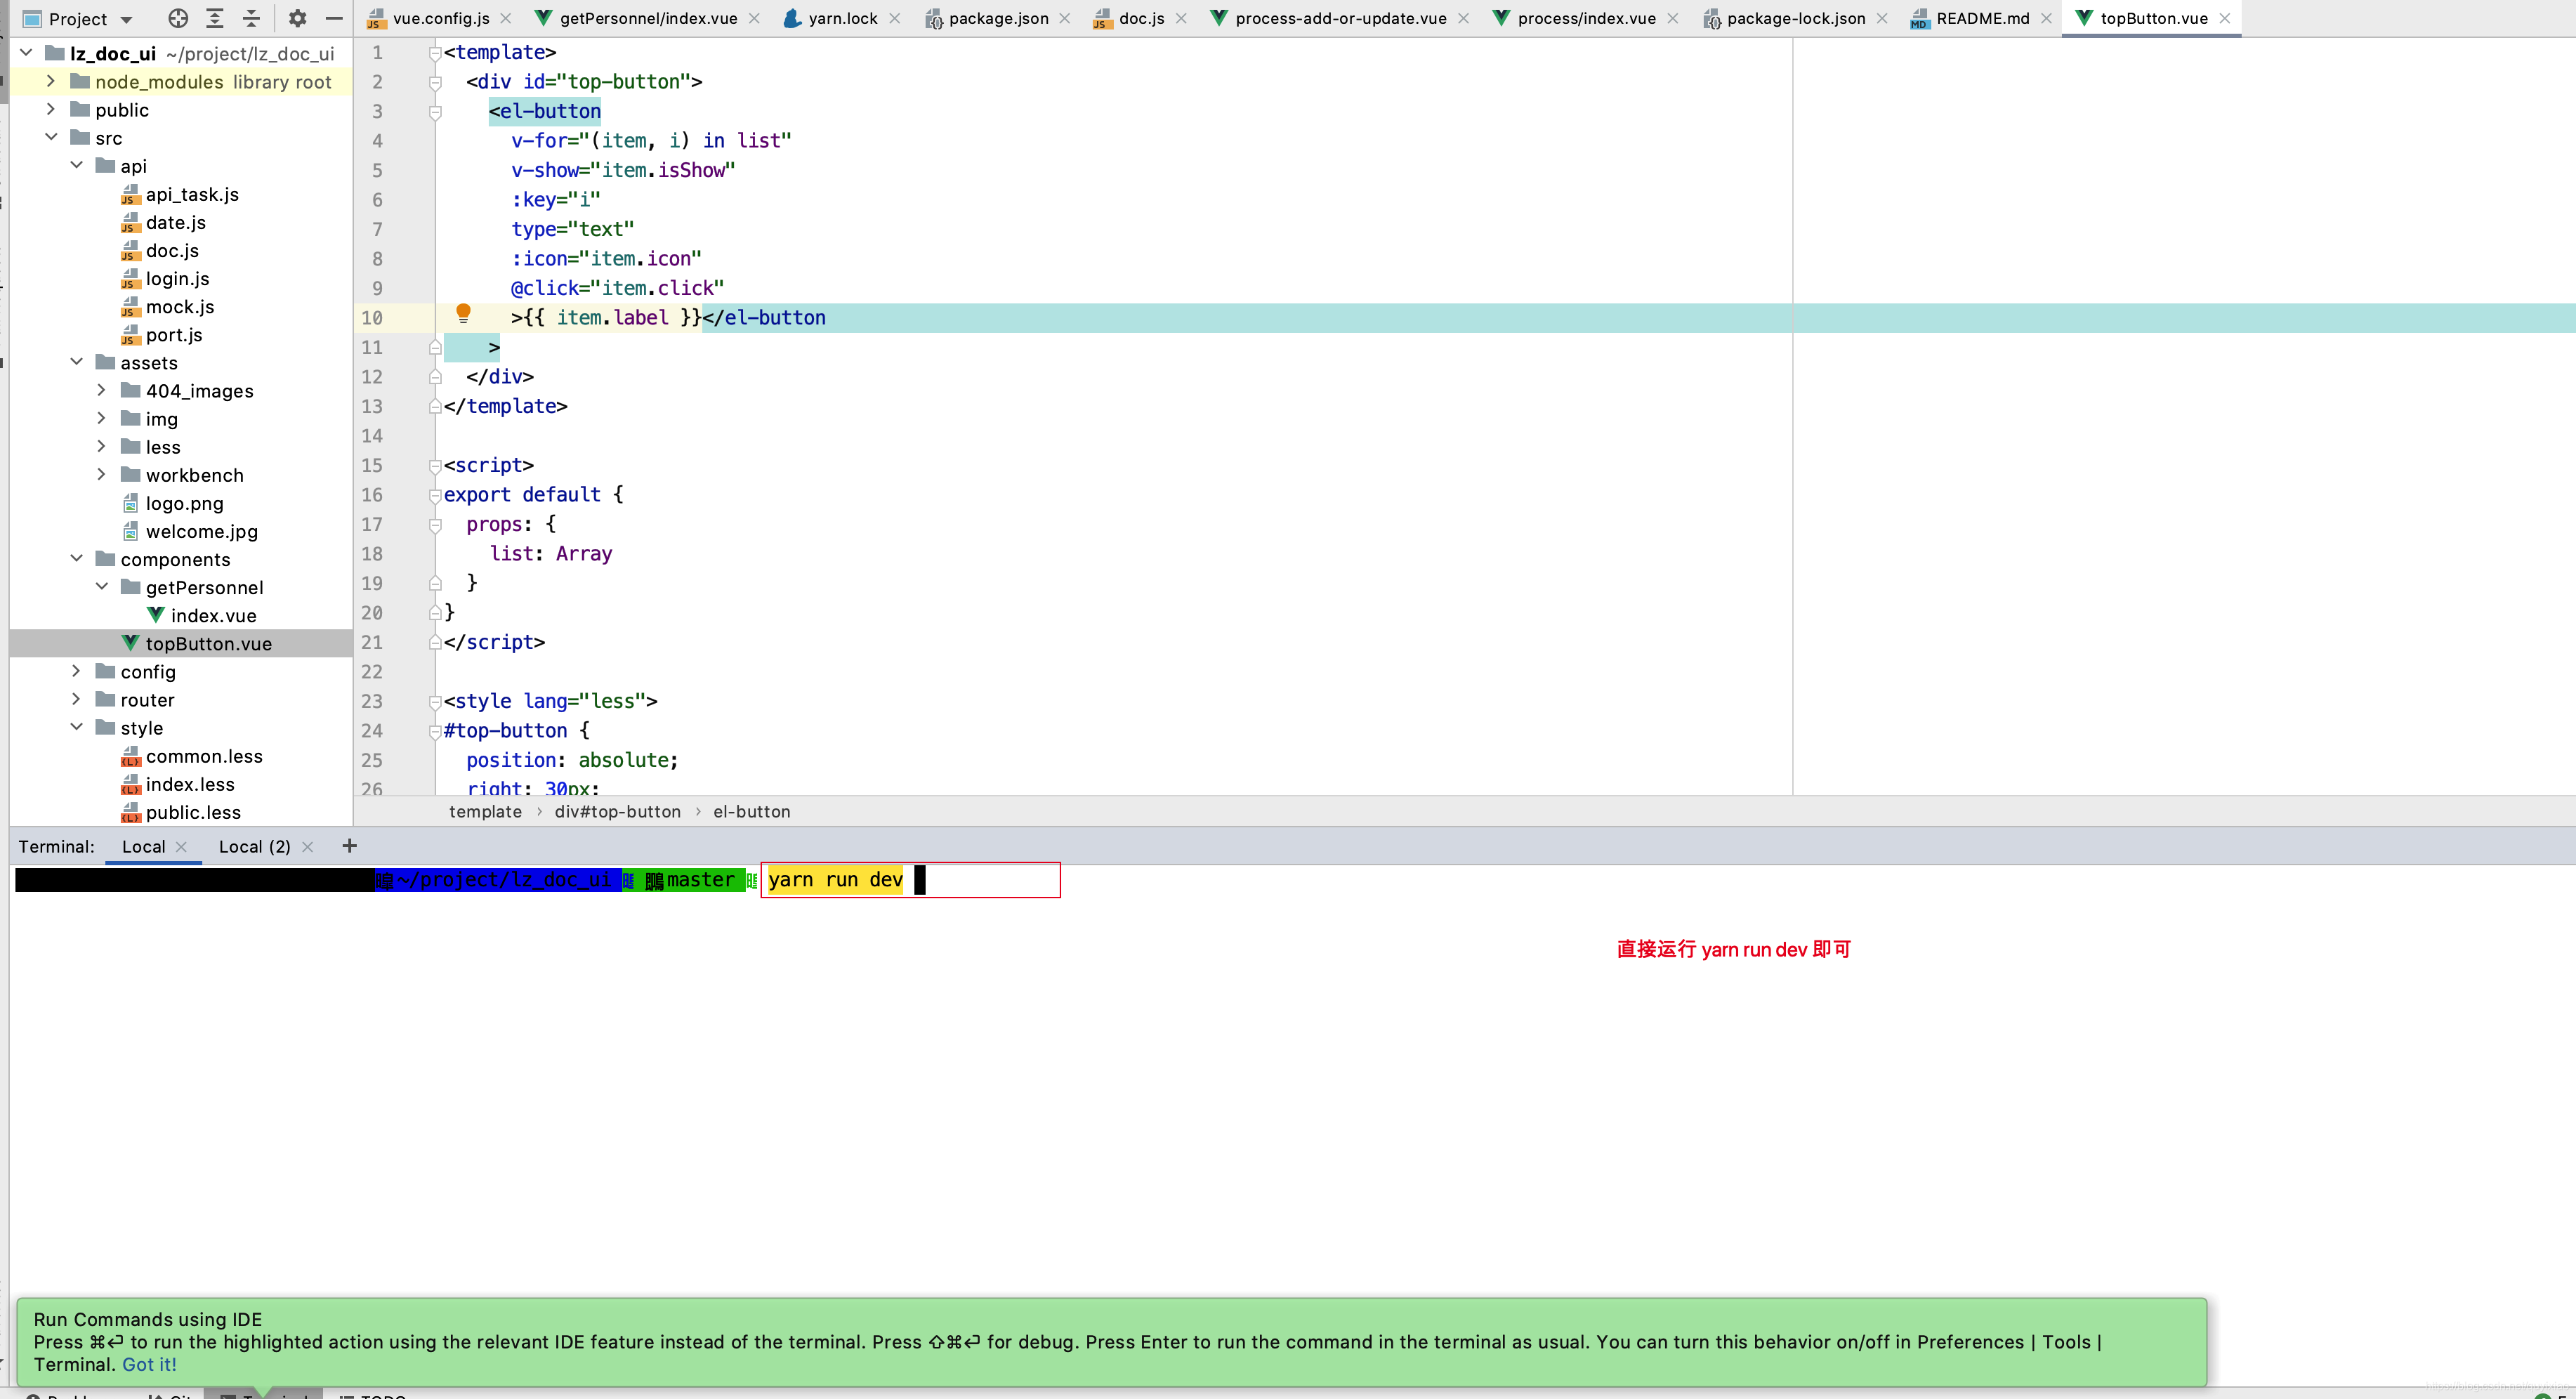
Task: Select topButton.vue in file tree
Action: [206, 643]
